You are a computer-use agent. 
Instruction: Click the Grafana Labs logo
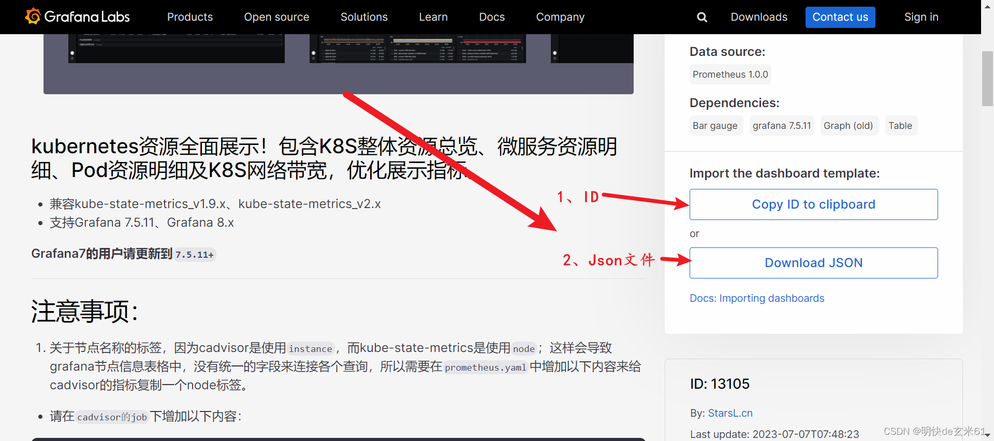point(78,17)
